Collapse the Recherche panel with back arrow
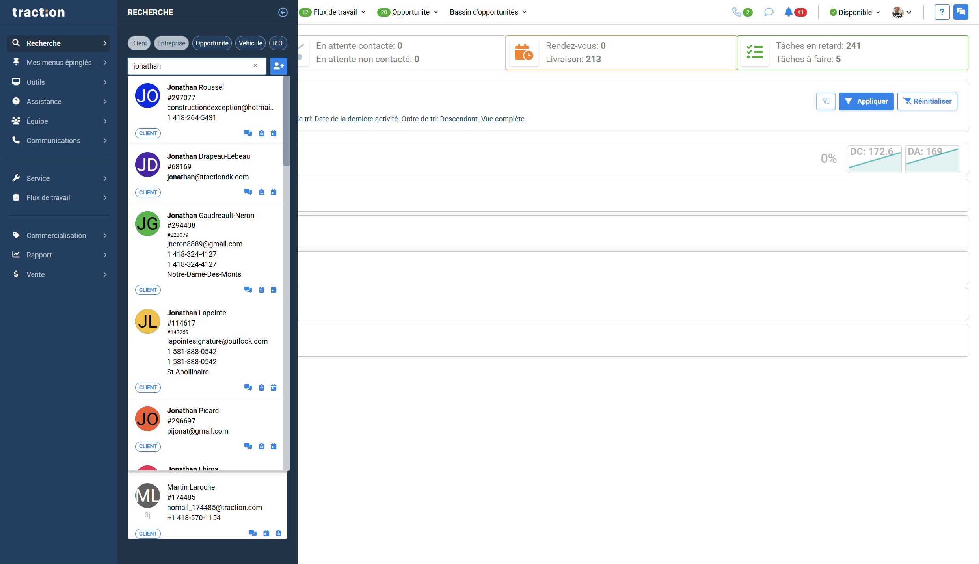979x564 pixels. [283, 12]
